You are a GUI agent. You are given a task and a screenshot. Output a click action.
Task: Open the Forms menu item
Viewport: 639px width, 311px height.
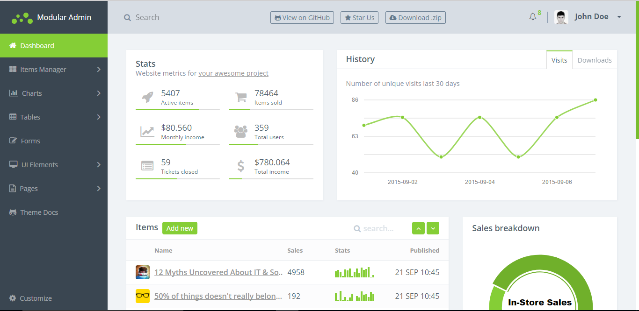coord(54,141)
